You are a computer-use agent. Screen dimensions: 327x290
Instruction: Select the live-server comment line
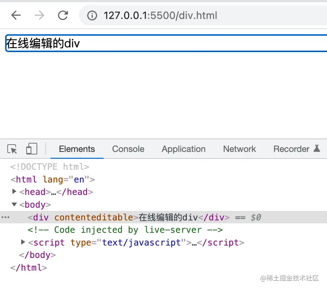125,230
